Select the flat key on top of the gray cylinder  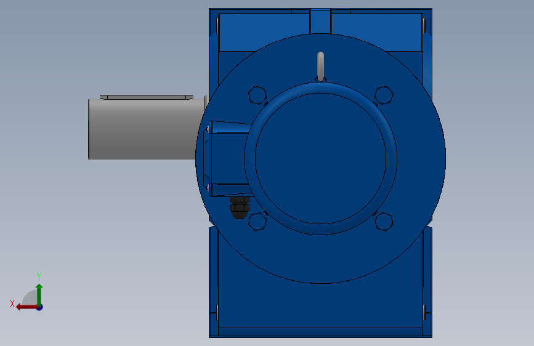point(147,97)
